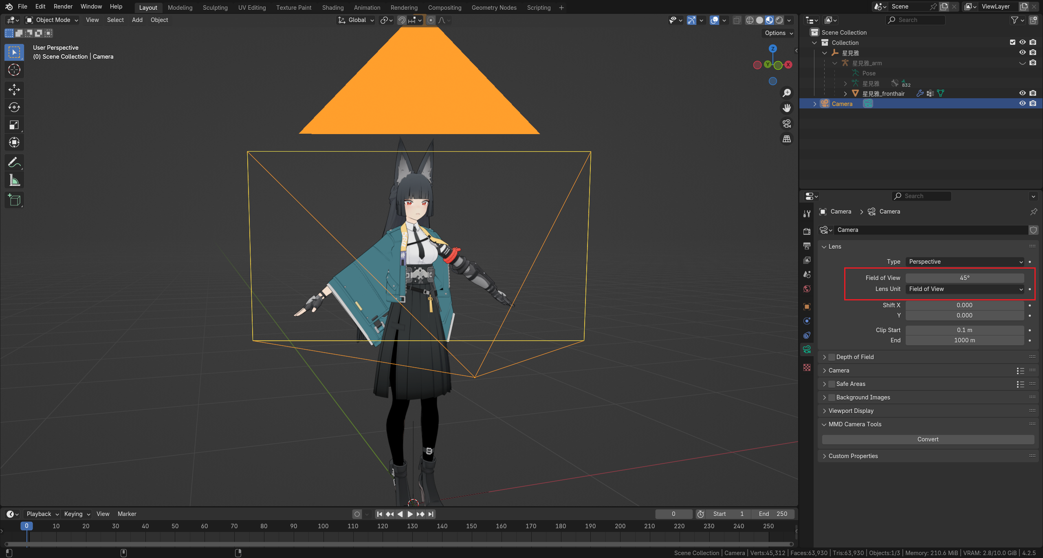The height and width of the screenshot is (558, 1043).
Task: Activate the Measure tool
Action: [14, 180]
